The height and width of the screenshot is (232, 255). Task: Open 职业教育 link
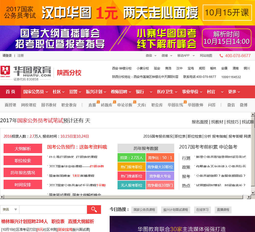69,105
